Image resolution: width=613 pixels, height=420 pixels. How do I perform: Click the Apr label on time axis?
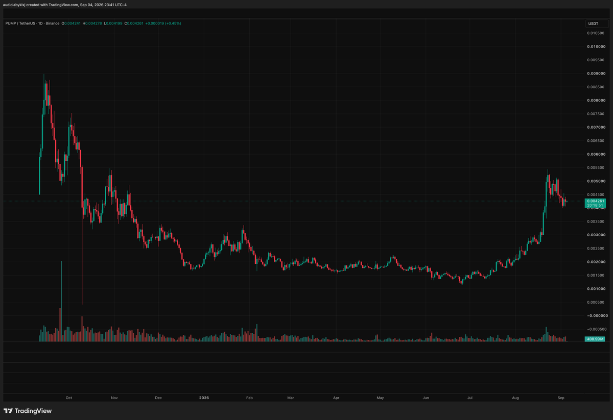point(336,398)
